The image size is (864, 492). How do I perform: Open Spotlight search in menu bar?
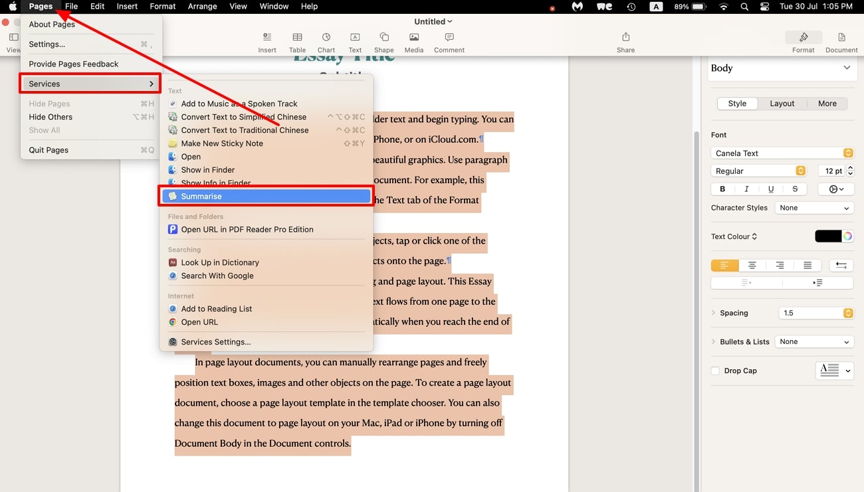pos(745,7)
